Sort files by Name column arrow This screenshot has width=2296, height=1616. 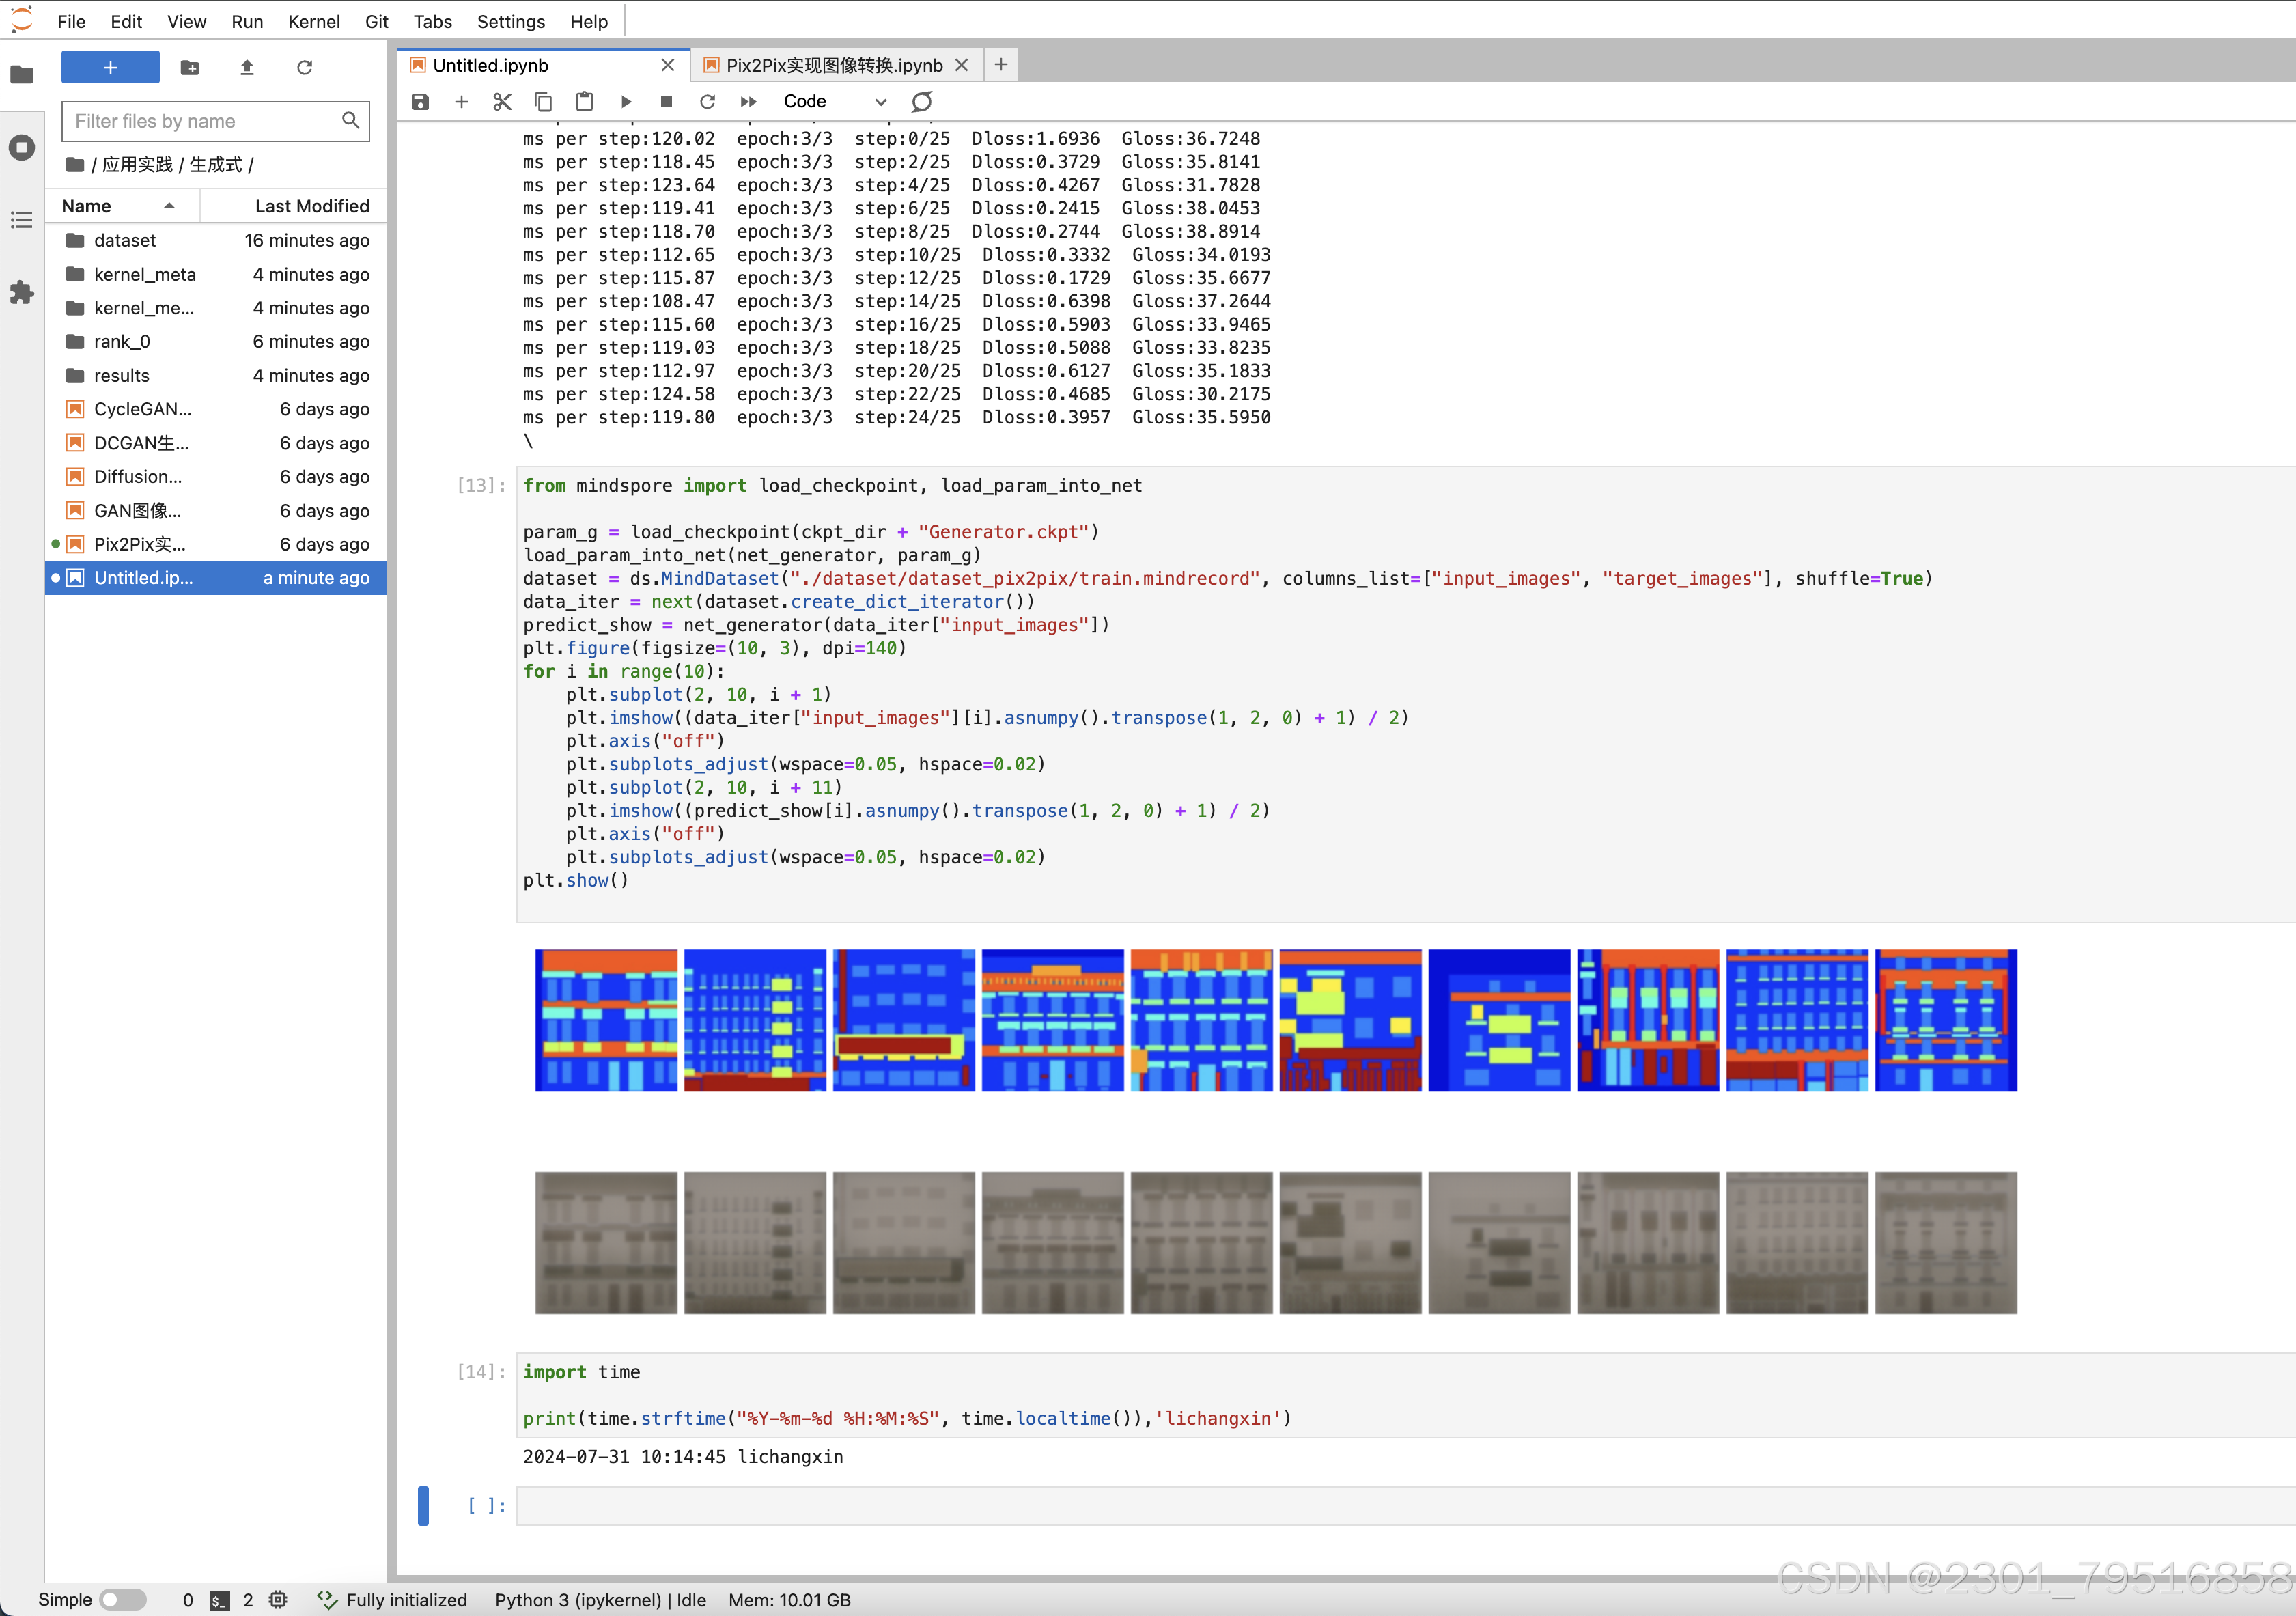(169, 206)
